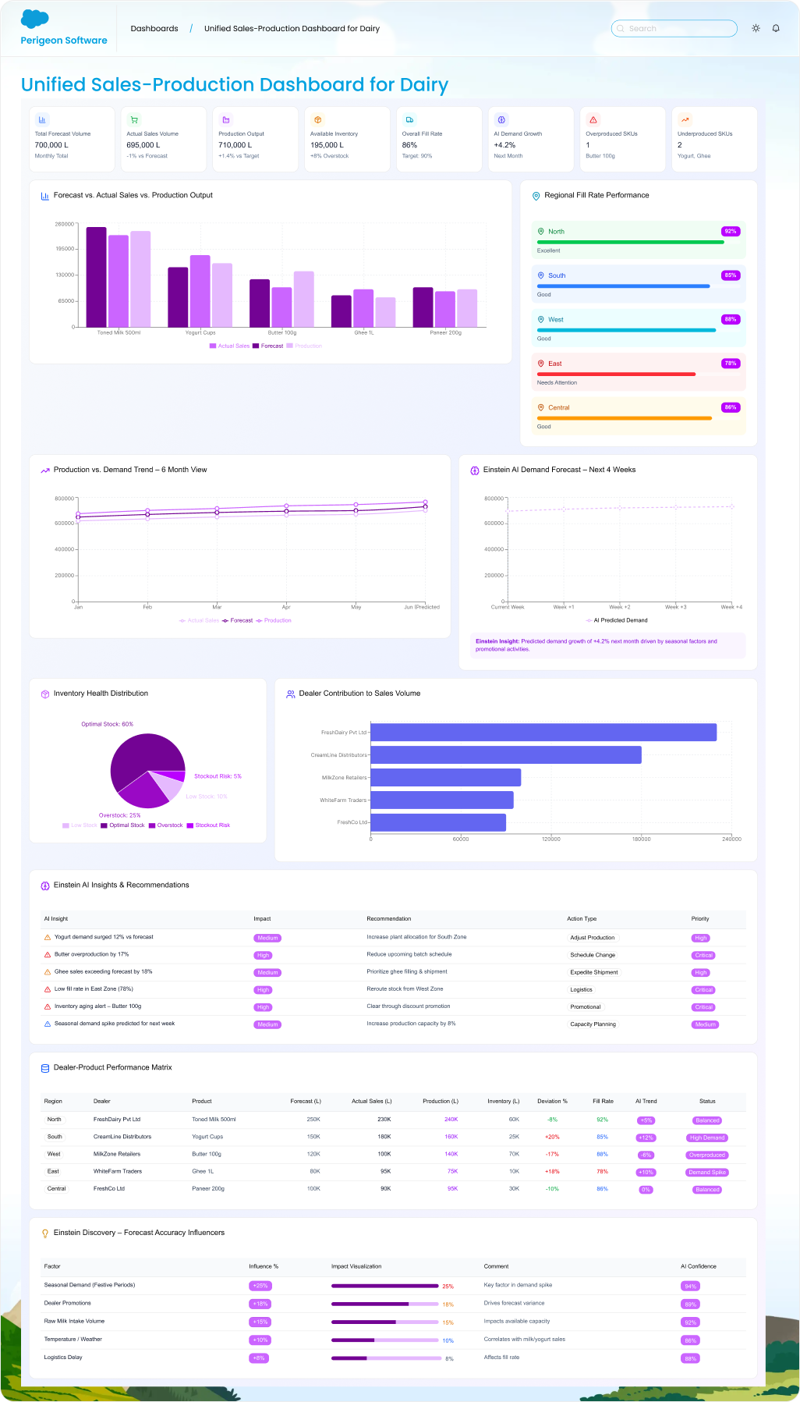Click the Overall Fill Rate truck icon
This screenshot has width=800, height=1402.
pyautogui.click(x=409, y=120)
